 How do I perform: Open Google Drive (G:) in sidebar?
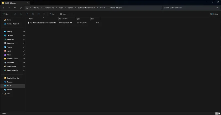pyautogui.click(x=12, y=70)
